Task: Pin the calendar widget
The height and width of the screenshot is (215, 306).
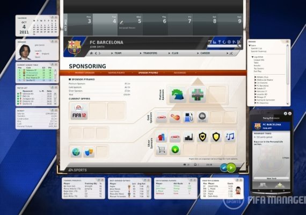Action: [x=52, y=17]
